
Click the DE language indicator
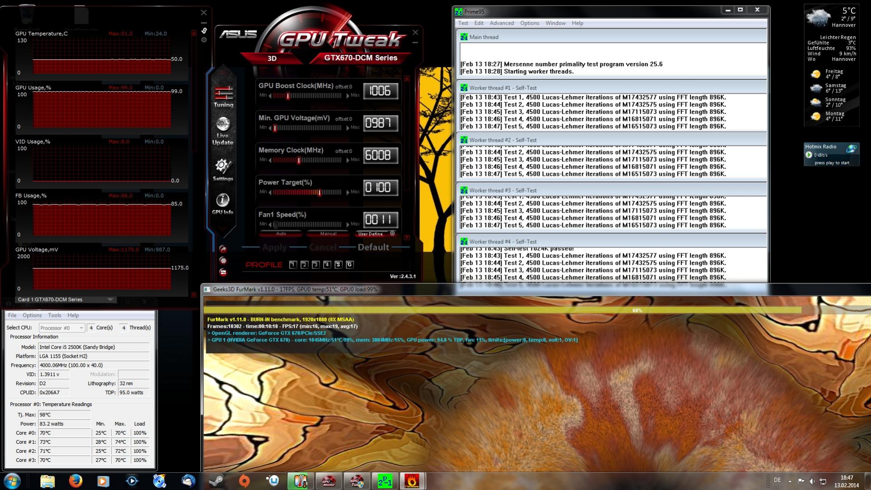point(777,480)
